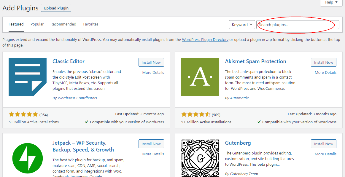Open the Jetpack plugin title link
The image size is (345, 177).
83,146
